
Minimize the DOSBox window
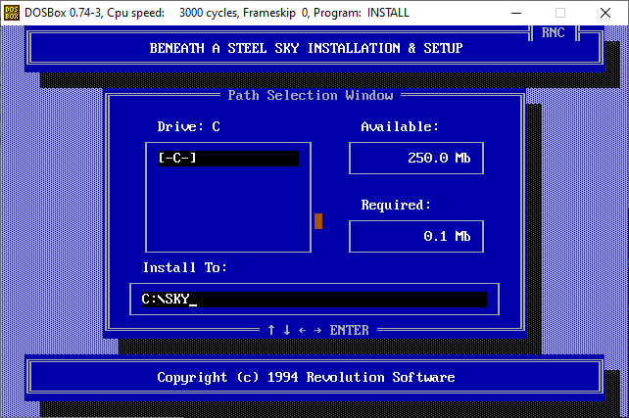click(x=516, y=13)
